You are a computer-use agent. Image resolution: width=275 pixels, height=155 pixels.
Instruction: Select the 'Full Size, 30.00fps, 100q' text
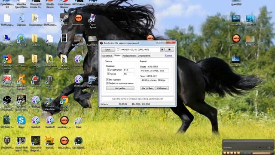coord(153,71)
